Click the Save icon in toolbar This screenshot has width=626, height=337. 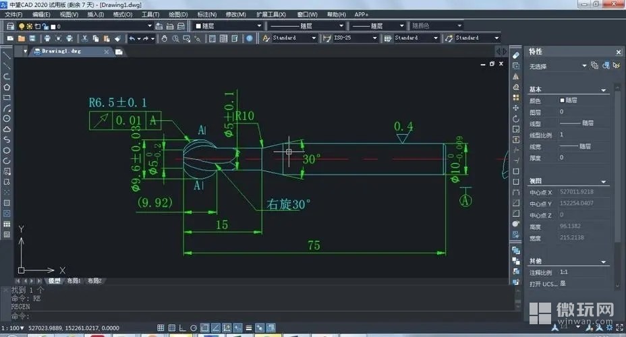click(x=32, y=38)
